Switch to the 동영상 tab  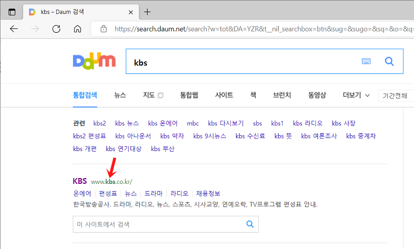click(317, 95)
